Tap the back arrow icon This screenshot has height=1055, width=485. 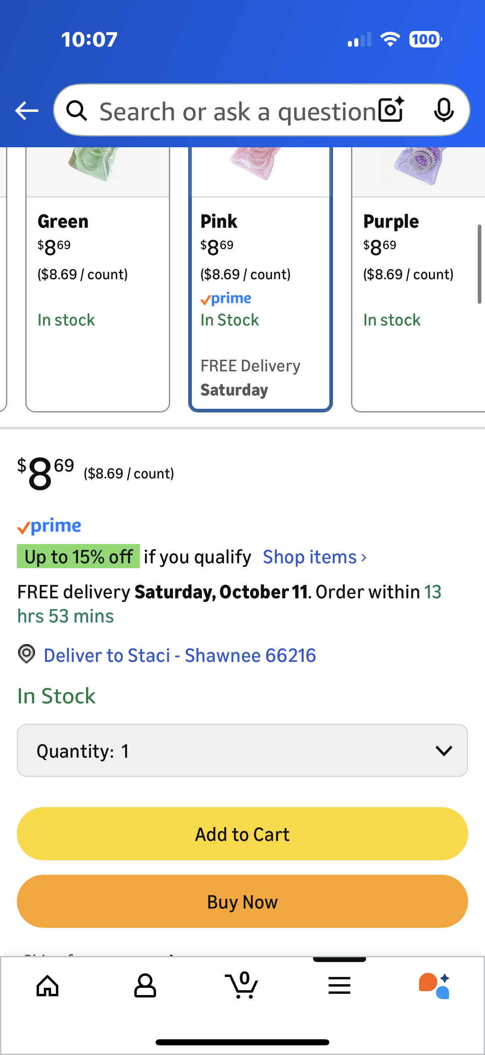click(x=27, y=111)
